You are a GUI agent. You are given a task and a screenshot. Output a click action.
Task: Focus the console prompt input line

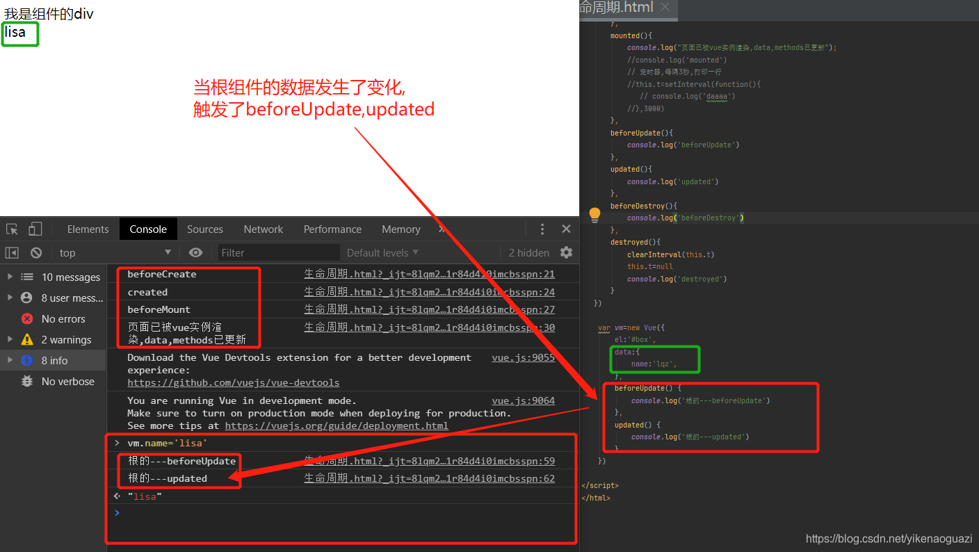click(x=344, y=513)
